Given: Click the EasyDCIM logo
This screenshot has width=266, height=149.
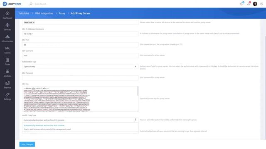Looking at the screenshot, I should tap(12, 4).
